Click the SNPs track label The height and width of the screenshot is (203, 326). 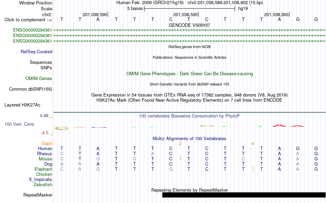46,68
